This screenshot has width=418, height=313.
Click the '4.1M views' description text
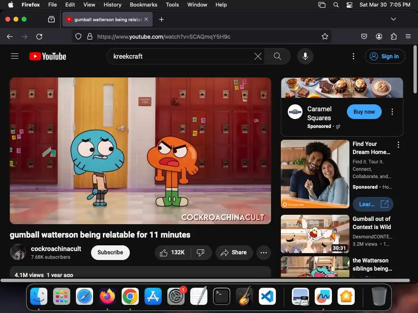(29, 275)
